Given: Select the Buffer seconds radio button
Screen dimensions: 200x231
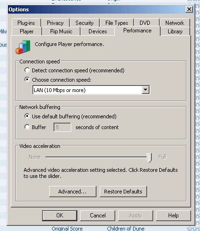Looking at the screenshot, I should click(x=27, y=127).
